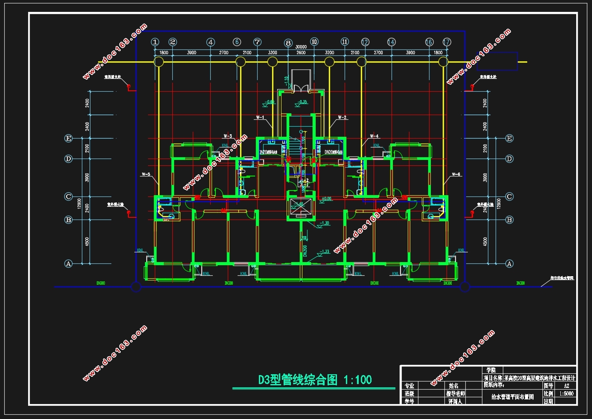The height and width of the screenshot is (419, 592).
Task: Select axis bubble number 17
Action: [447, 42]
